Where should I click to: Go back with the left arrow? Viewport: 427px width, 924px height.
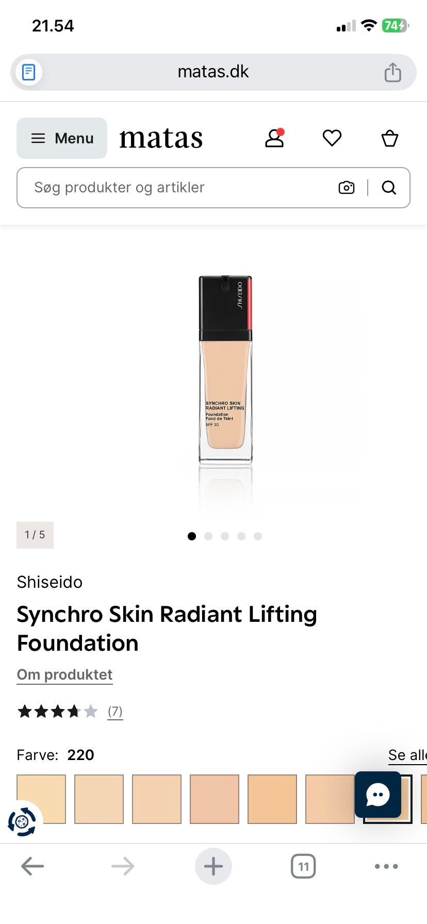pyautogui.click(x=32, y=866)
